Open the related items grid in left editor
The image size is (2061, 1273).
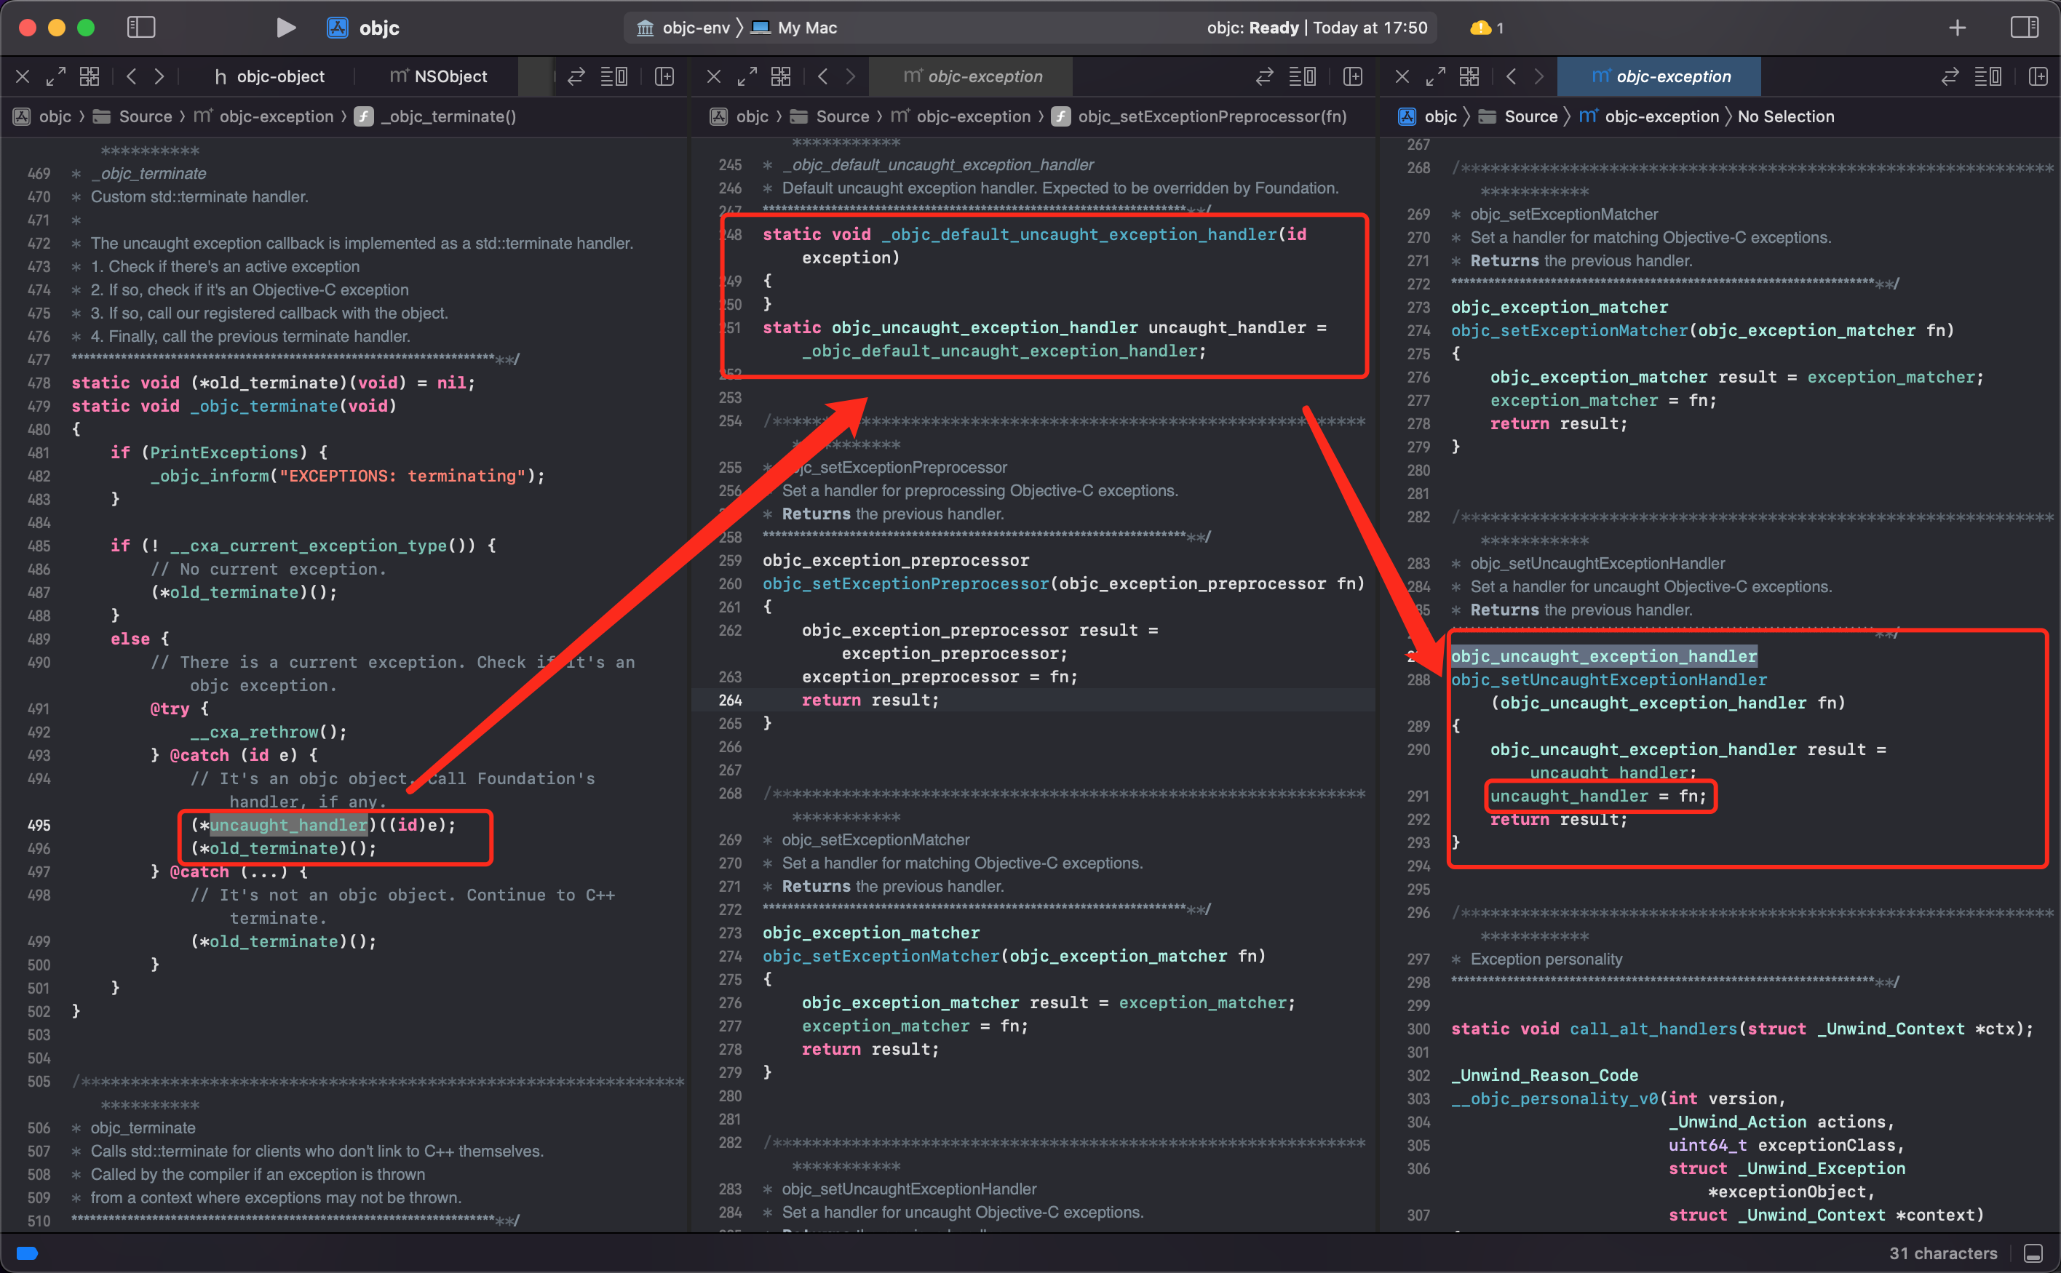pos(90,76)
